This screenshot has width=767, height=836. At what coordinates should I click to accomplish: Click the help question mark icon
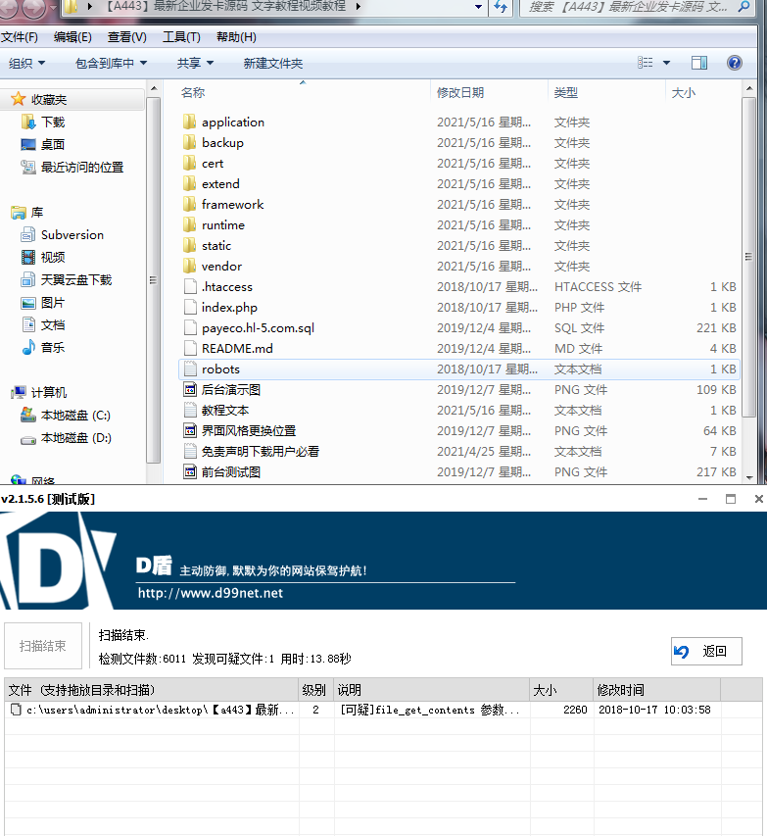(735, 63)
